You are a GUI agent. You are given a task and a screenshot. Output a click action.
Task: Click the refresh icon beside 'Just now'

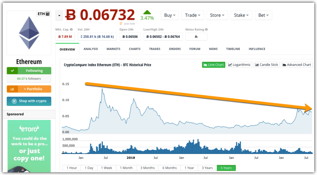pos(121,24)
